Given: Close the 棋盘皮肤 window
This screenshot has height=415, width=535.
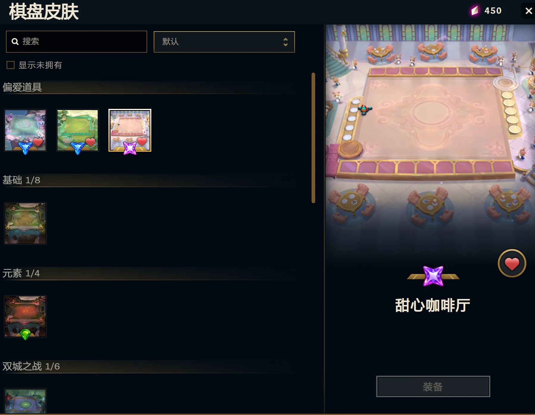Looking at the screenshot, I should 528,11.
